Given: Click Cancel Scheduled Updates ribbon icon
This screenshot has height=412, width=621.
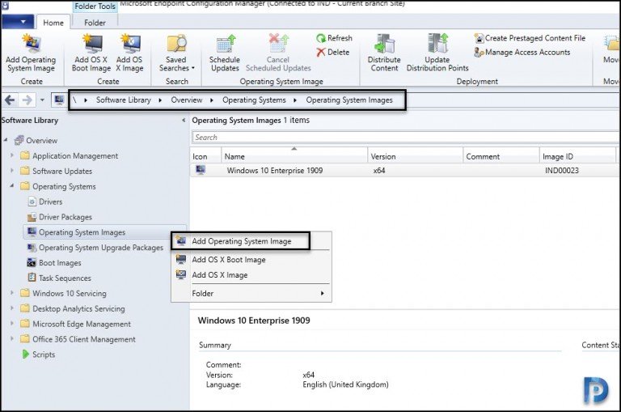Looking at the screenshot, I should 278,53.
